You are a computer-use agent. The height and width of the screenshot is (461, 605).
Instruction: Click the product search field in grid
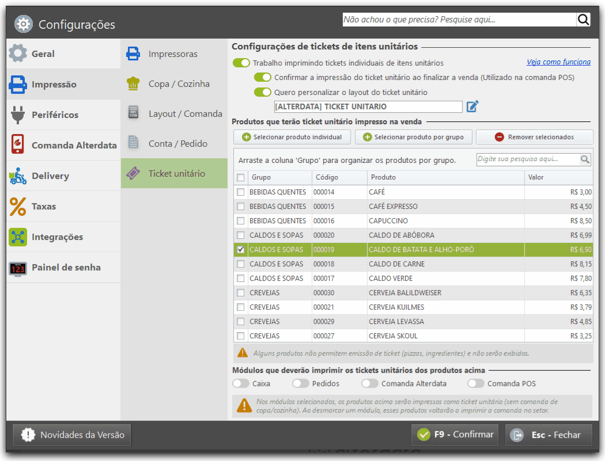[528, 159]
